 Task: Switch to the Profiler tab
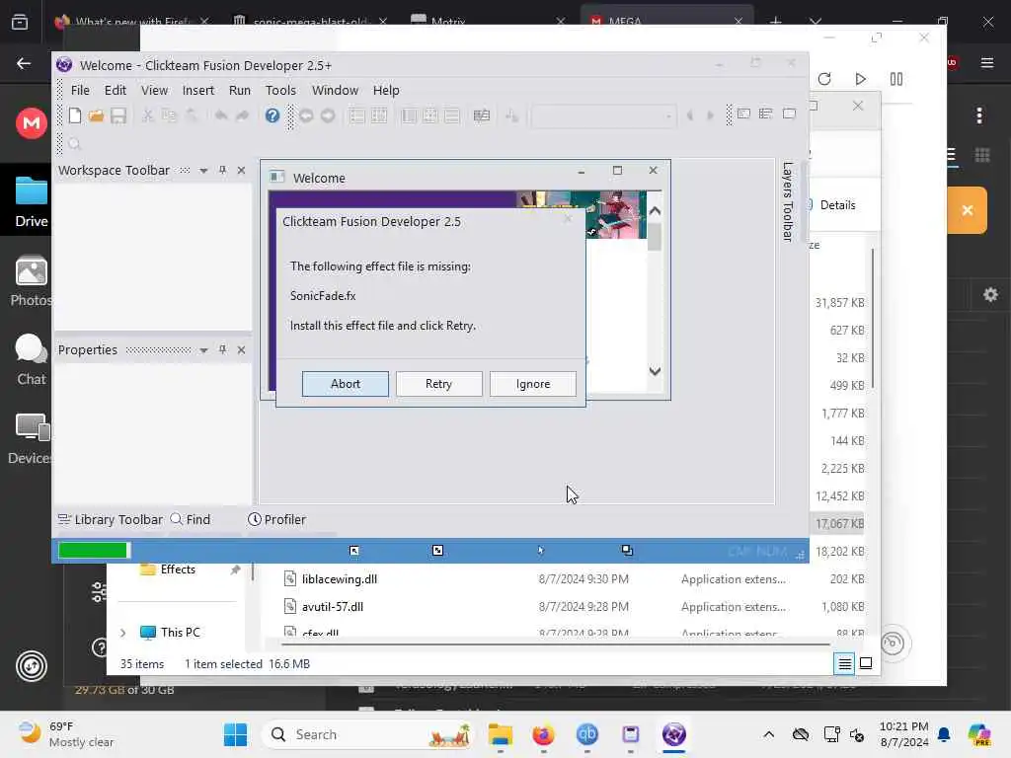pyautogui.click(x=277, y=519)
